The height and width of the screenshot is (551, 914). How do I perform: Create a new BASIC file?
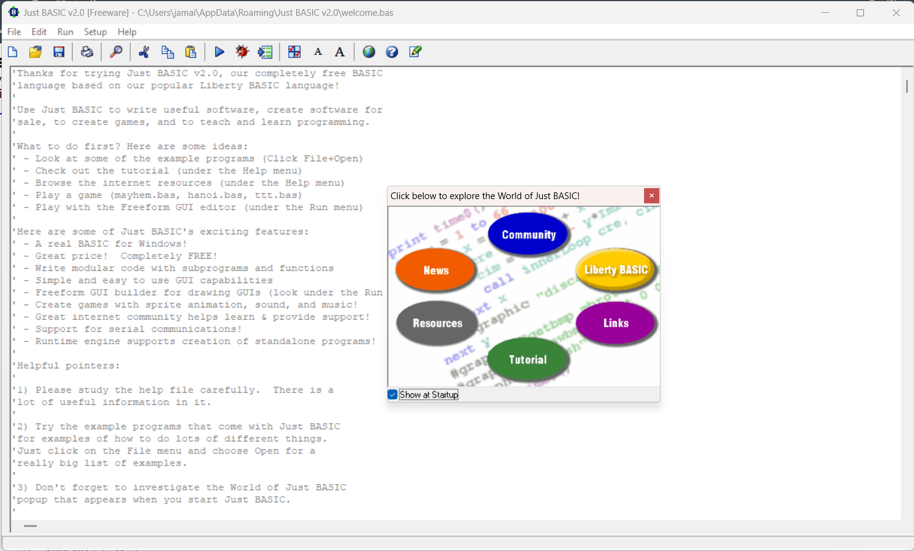[x=13, y=52]
